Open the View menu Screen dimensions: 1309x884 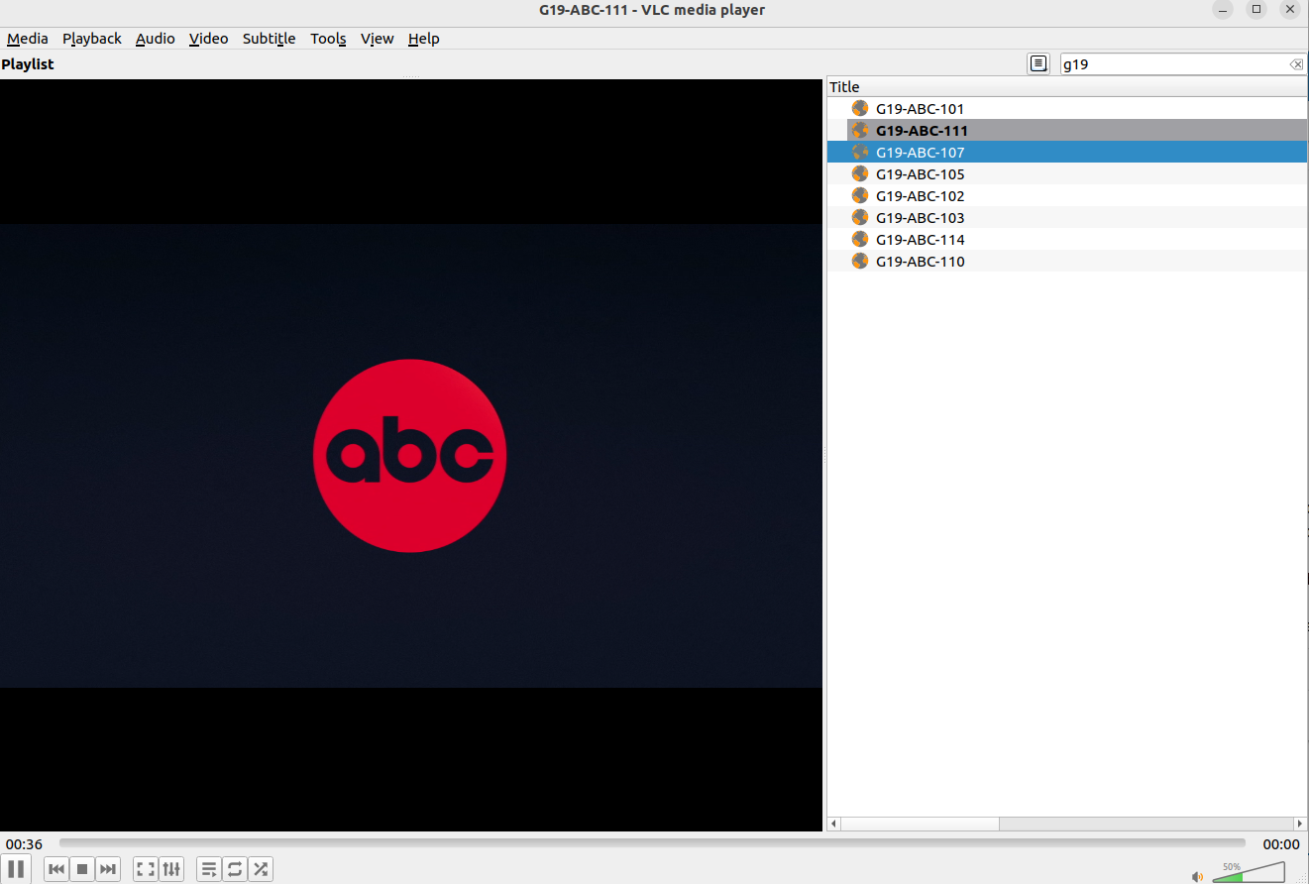click(x=378, y=39)
